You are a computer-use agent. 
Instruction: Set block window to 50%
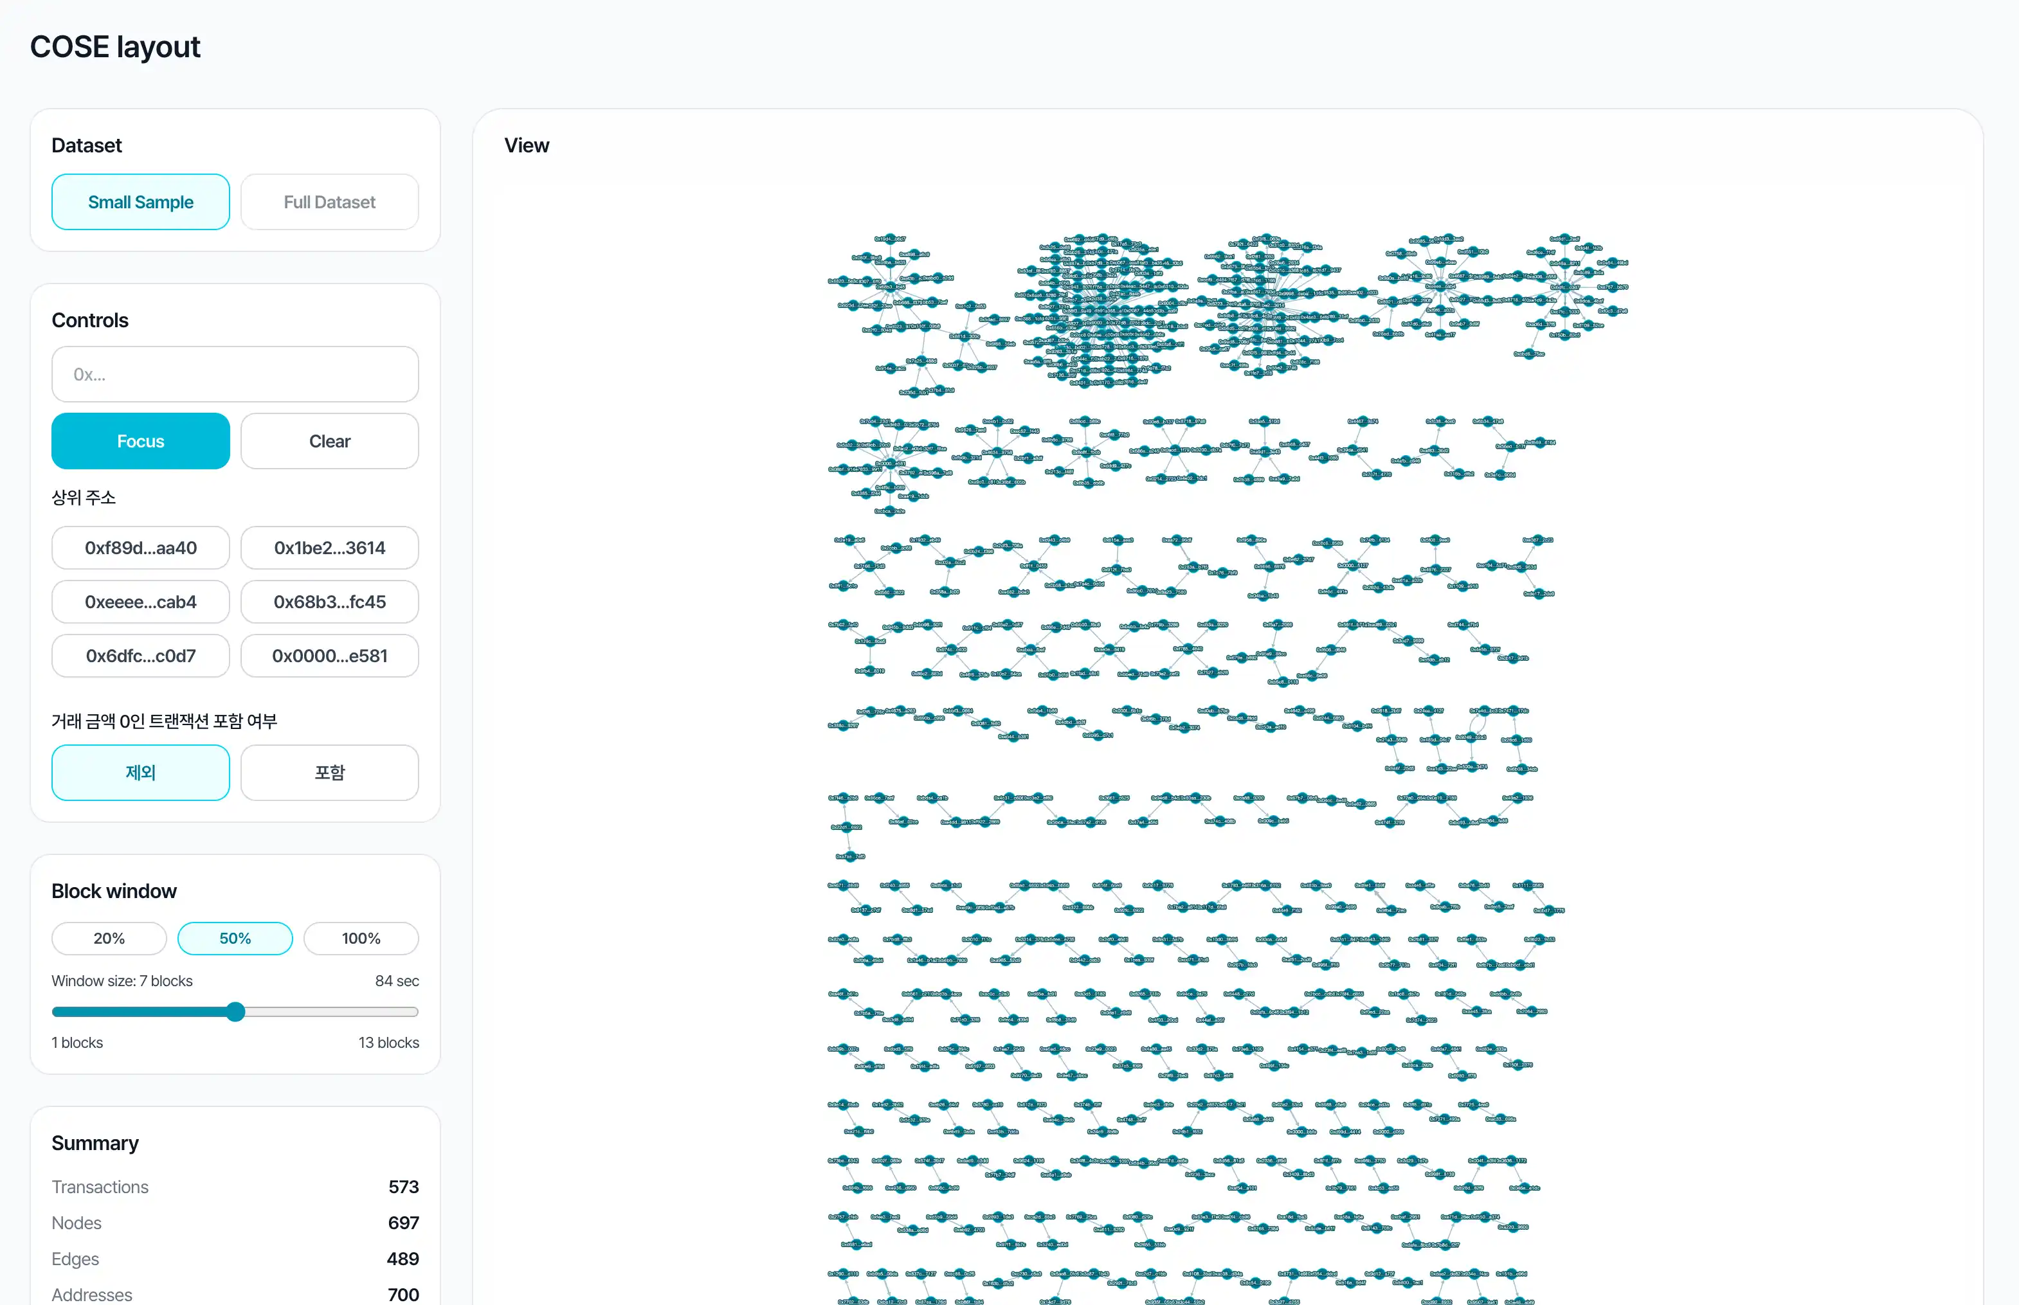pyautogui.click(x=235, y=938)
